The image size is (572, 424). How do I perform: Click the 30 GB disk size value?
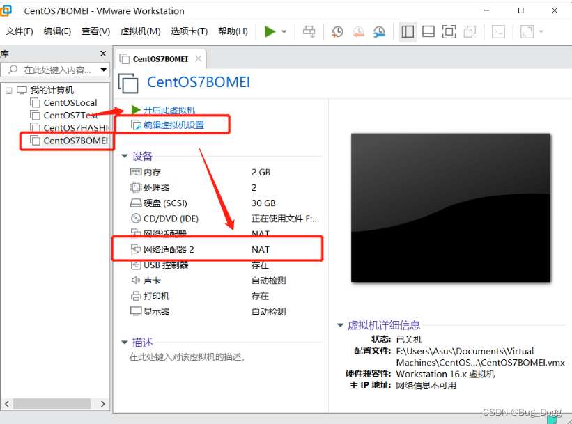pos(263,203)
